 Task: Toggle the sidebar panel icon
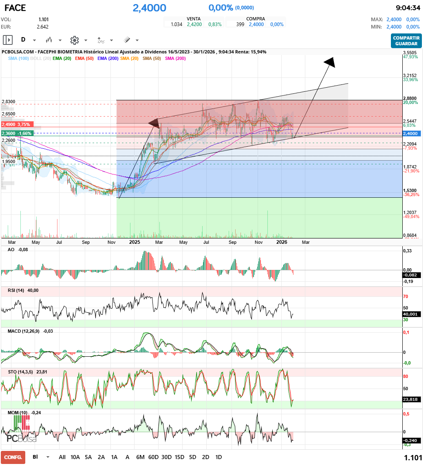(x=7, y=40)
